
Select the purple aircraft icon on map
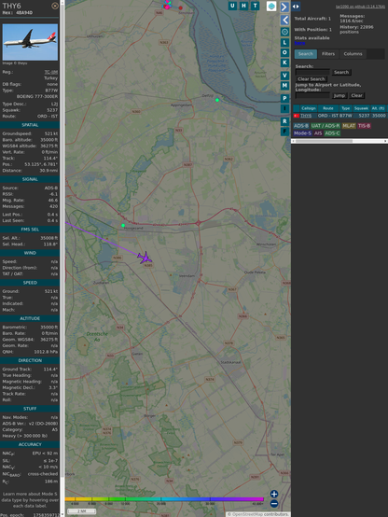[145, 258]
